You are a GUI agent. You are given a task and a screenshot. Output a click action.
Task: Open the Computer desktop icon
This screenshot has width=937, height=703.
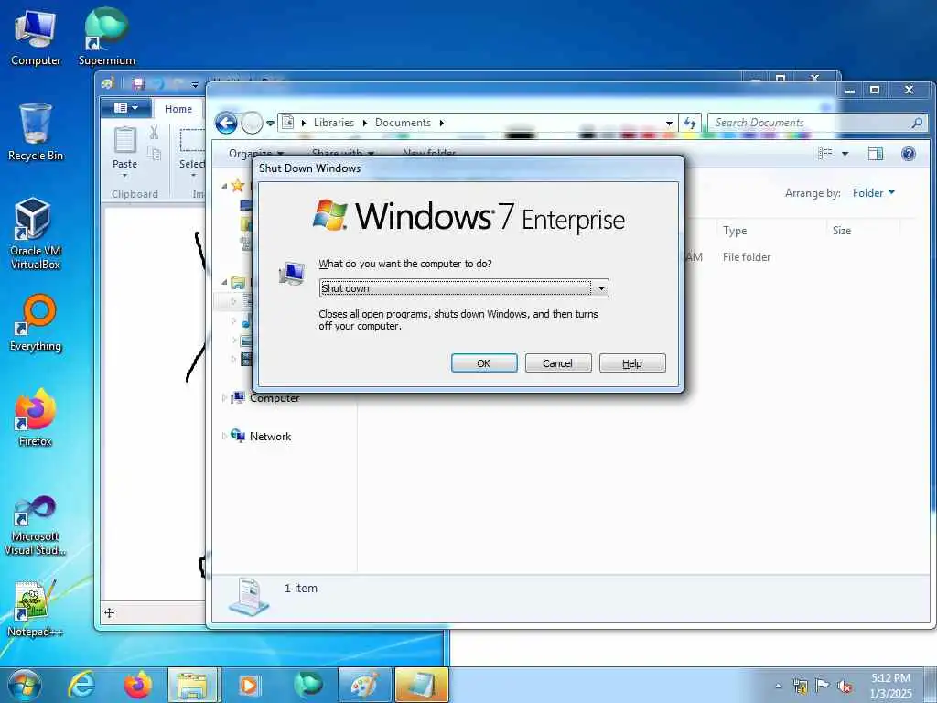click(36, 37)
